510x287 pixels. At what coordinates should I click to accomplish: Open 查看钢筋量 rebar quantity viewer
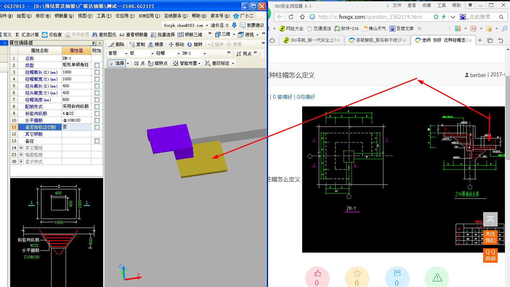pyautogui.click(x=133, y=34)
